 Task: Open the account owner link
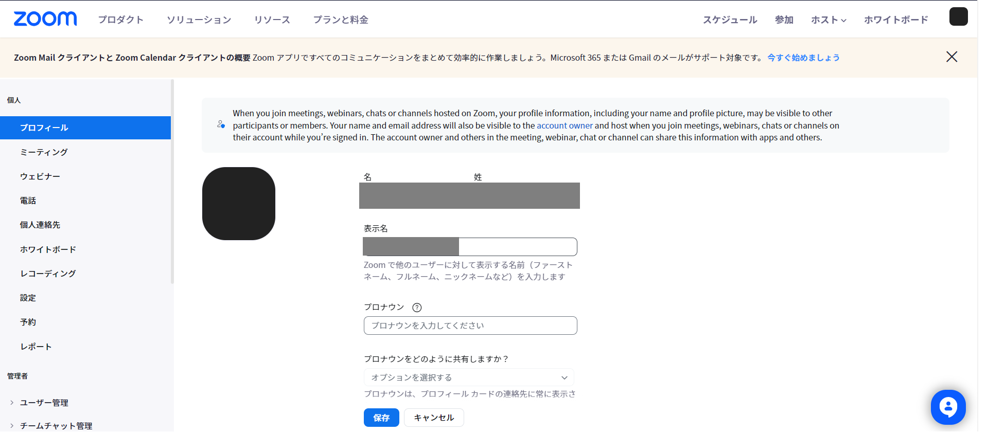click(x=565, y=125)
